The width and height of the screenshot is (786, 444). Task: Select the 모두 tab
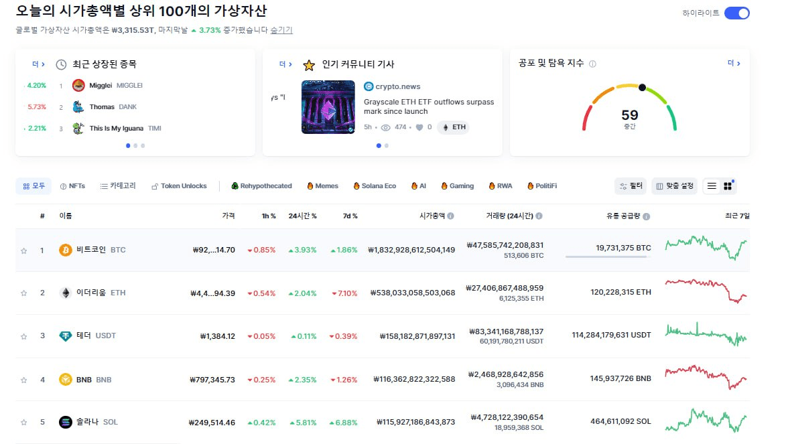34,186
